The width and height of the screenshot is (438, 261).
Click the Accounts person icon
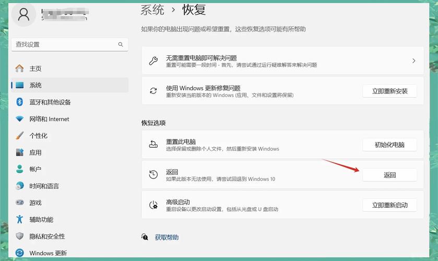pos(19,169)
